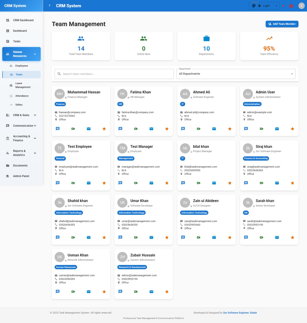The height and width of the screenshot is (323, 307).
Task: Toggle favorite star for Admin User
Action: click(x=292, y=129)
